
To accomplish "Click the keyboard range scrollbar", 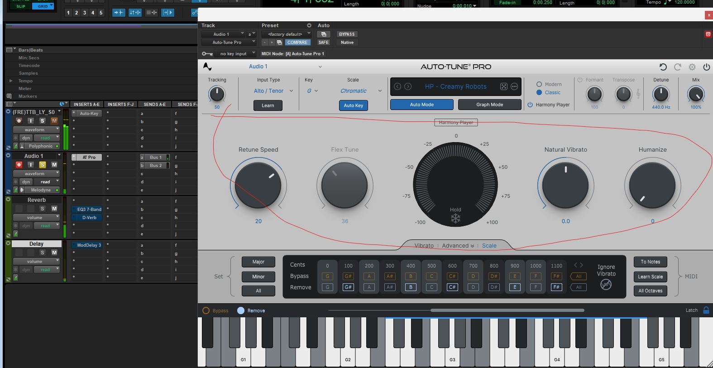I will click(507, 310).
